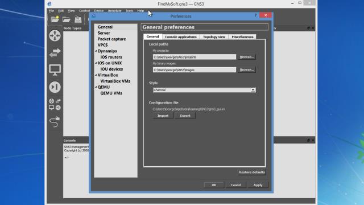Click the GNS3 app icon in title bar
The image size is (364, 205).
pos(49,4)
